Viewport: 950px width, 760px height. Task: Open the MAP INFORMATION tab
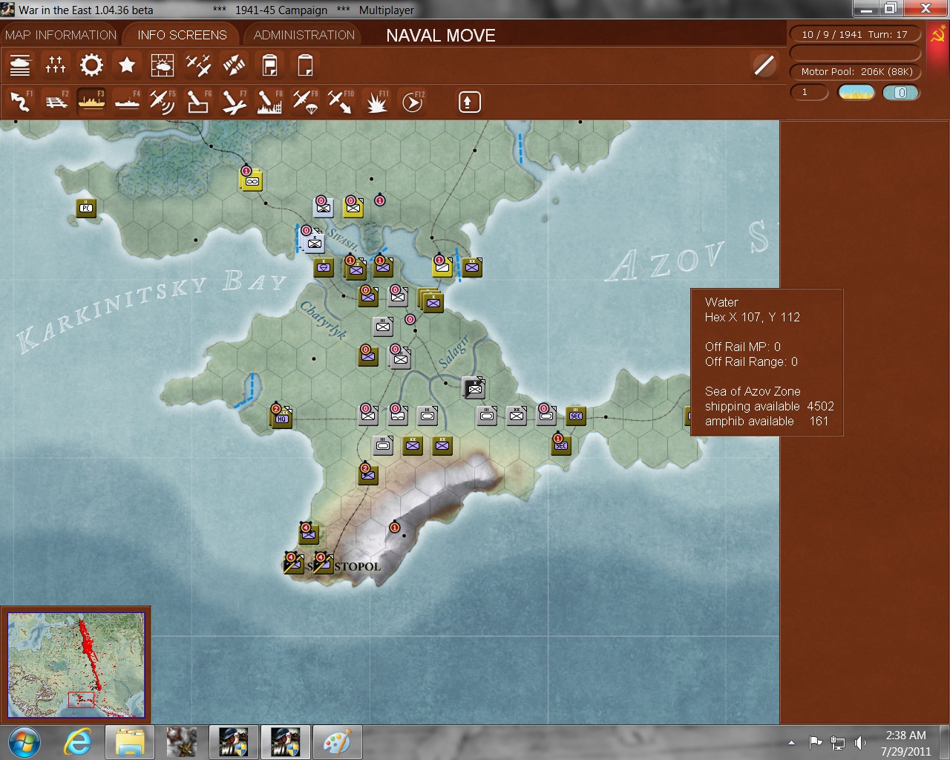click(x=61, y=35)
